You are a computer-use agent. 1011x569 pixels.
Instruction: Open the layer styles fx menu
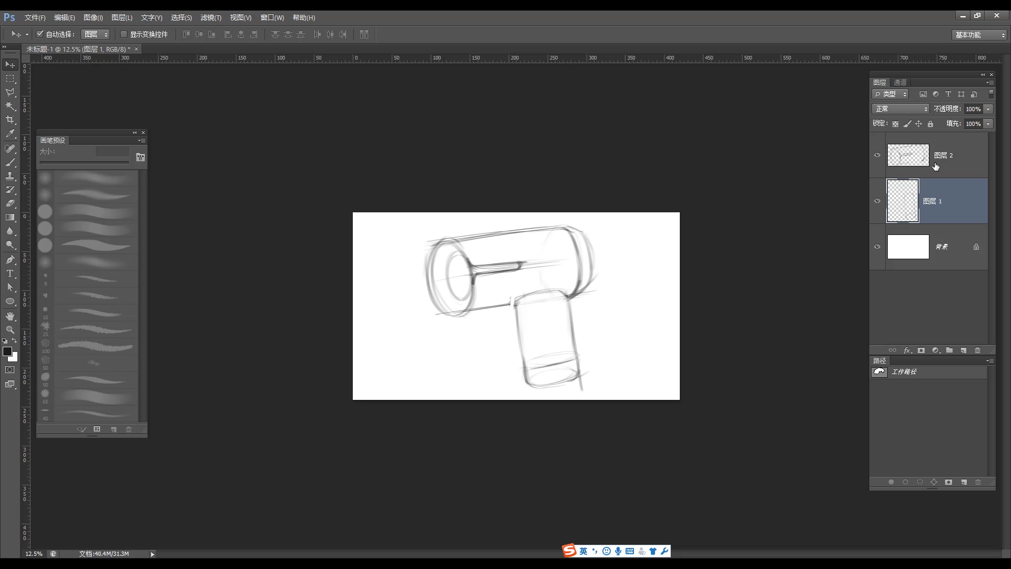click(907, 350)
